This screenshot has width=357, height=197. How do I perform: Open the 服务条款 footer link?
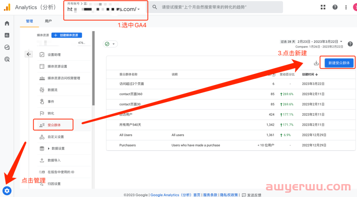[210, 195]
